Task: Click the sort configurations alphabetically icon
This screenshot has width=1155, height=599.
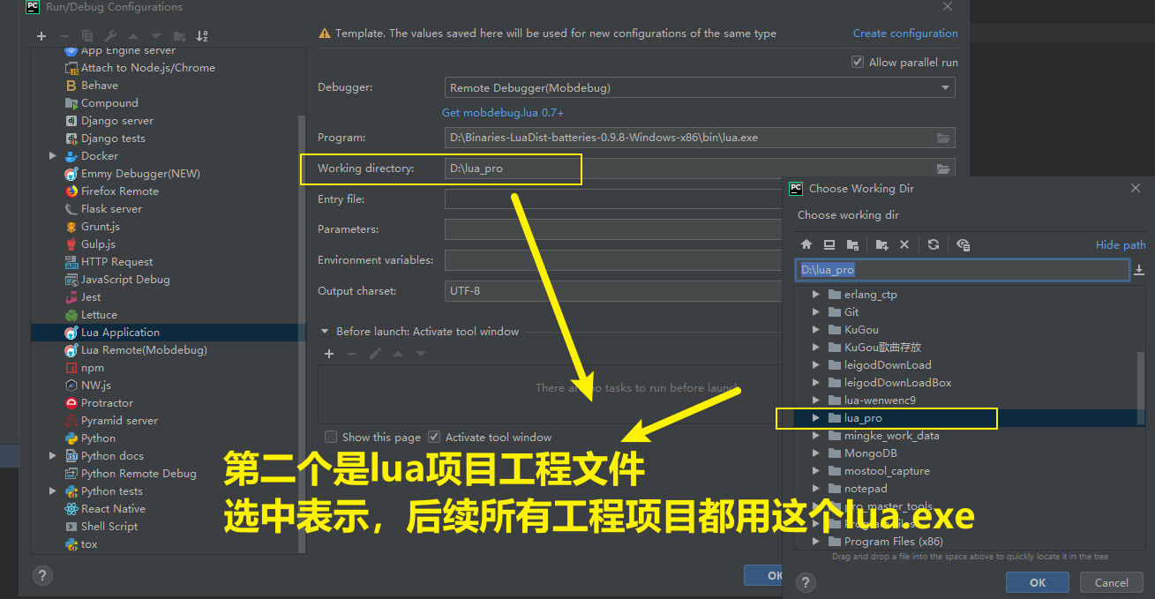Action: (x=202, y=36)
